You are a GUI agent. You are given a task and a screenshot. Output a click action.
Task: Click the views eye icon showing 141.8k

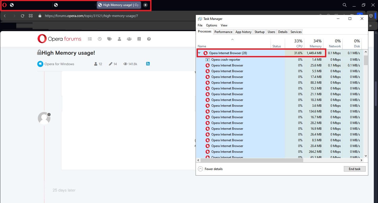[125, 64]
